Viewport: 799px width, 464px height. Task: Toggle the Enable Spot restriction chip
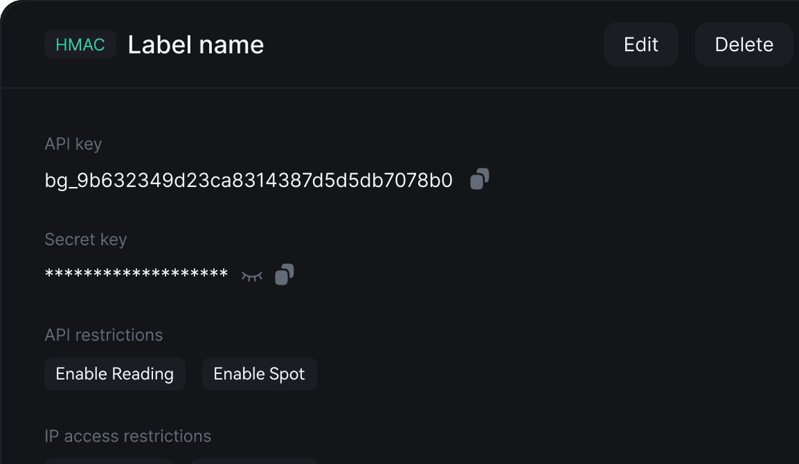point(259,374)
